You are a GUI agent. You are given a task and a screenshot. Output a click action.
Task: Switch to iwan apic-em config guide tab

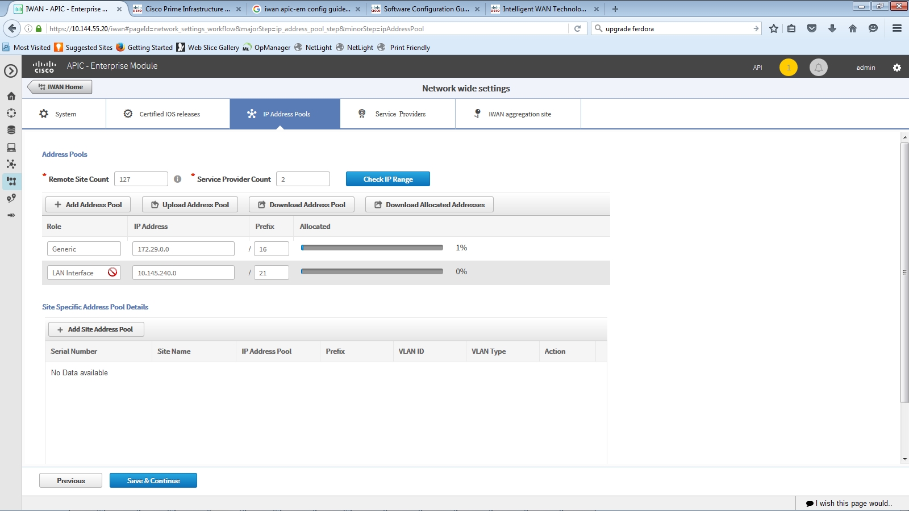306,9
